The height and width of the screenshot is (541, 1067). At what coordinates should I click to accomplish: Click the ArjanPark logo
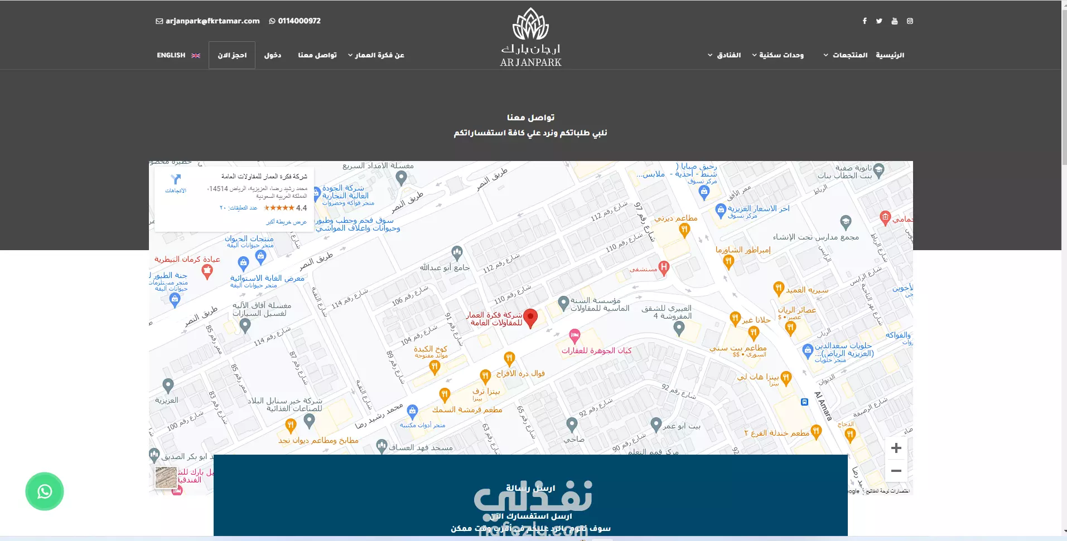click(530, 37)
